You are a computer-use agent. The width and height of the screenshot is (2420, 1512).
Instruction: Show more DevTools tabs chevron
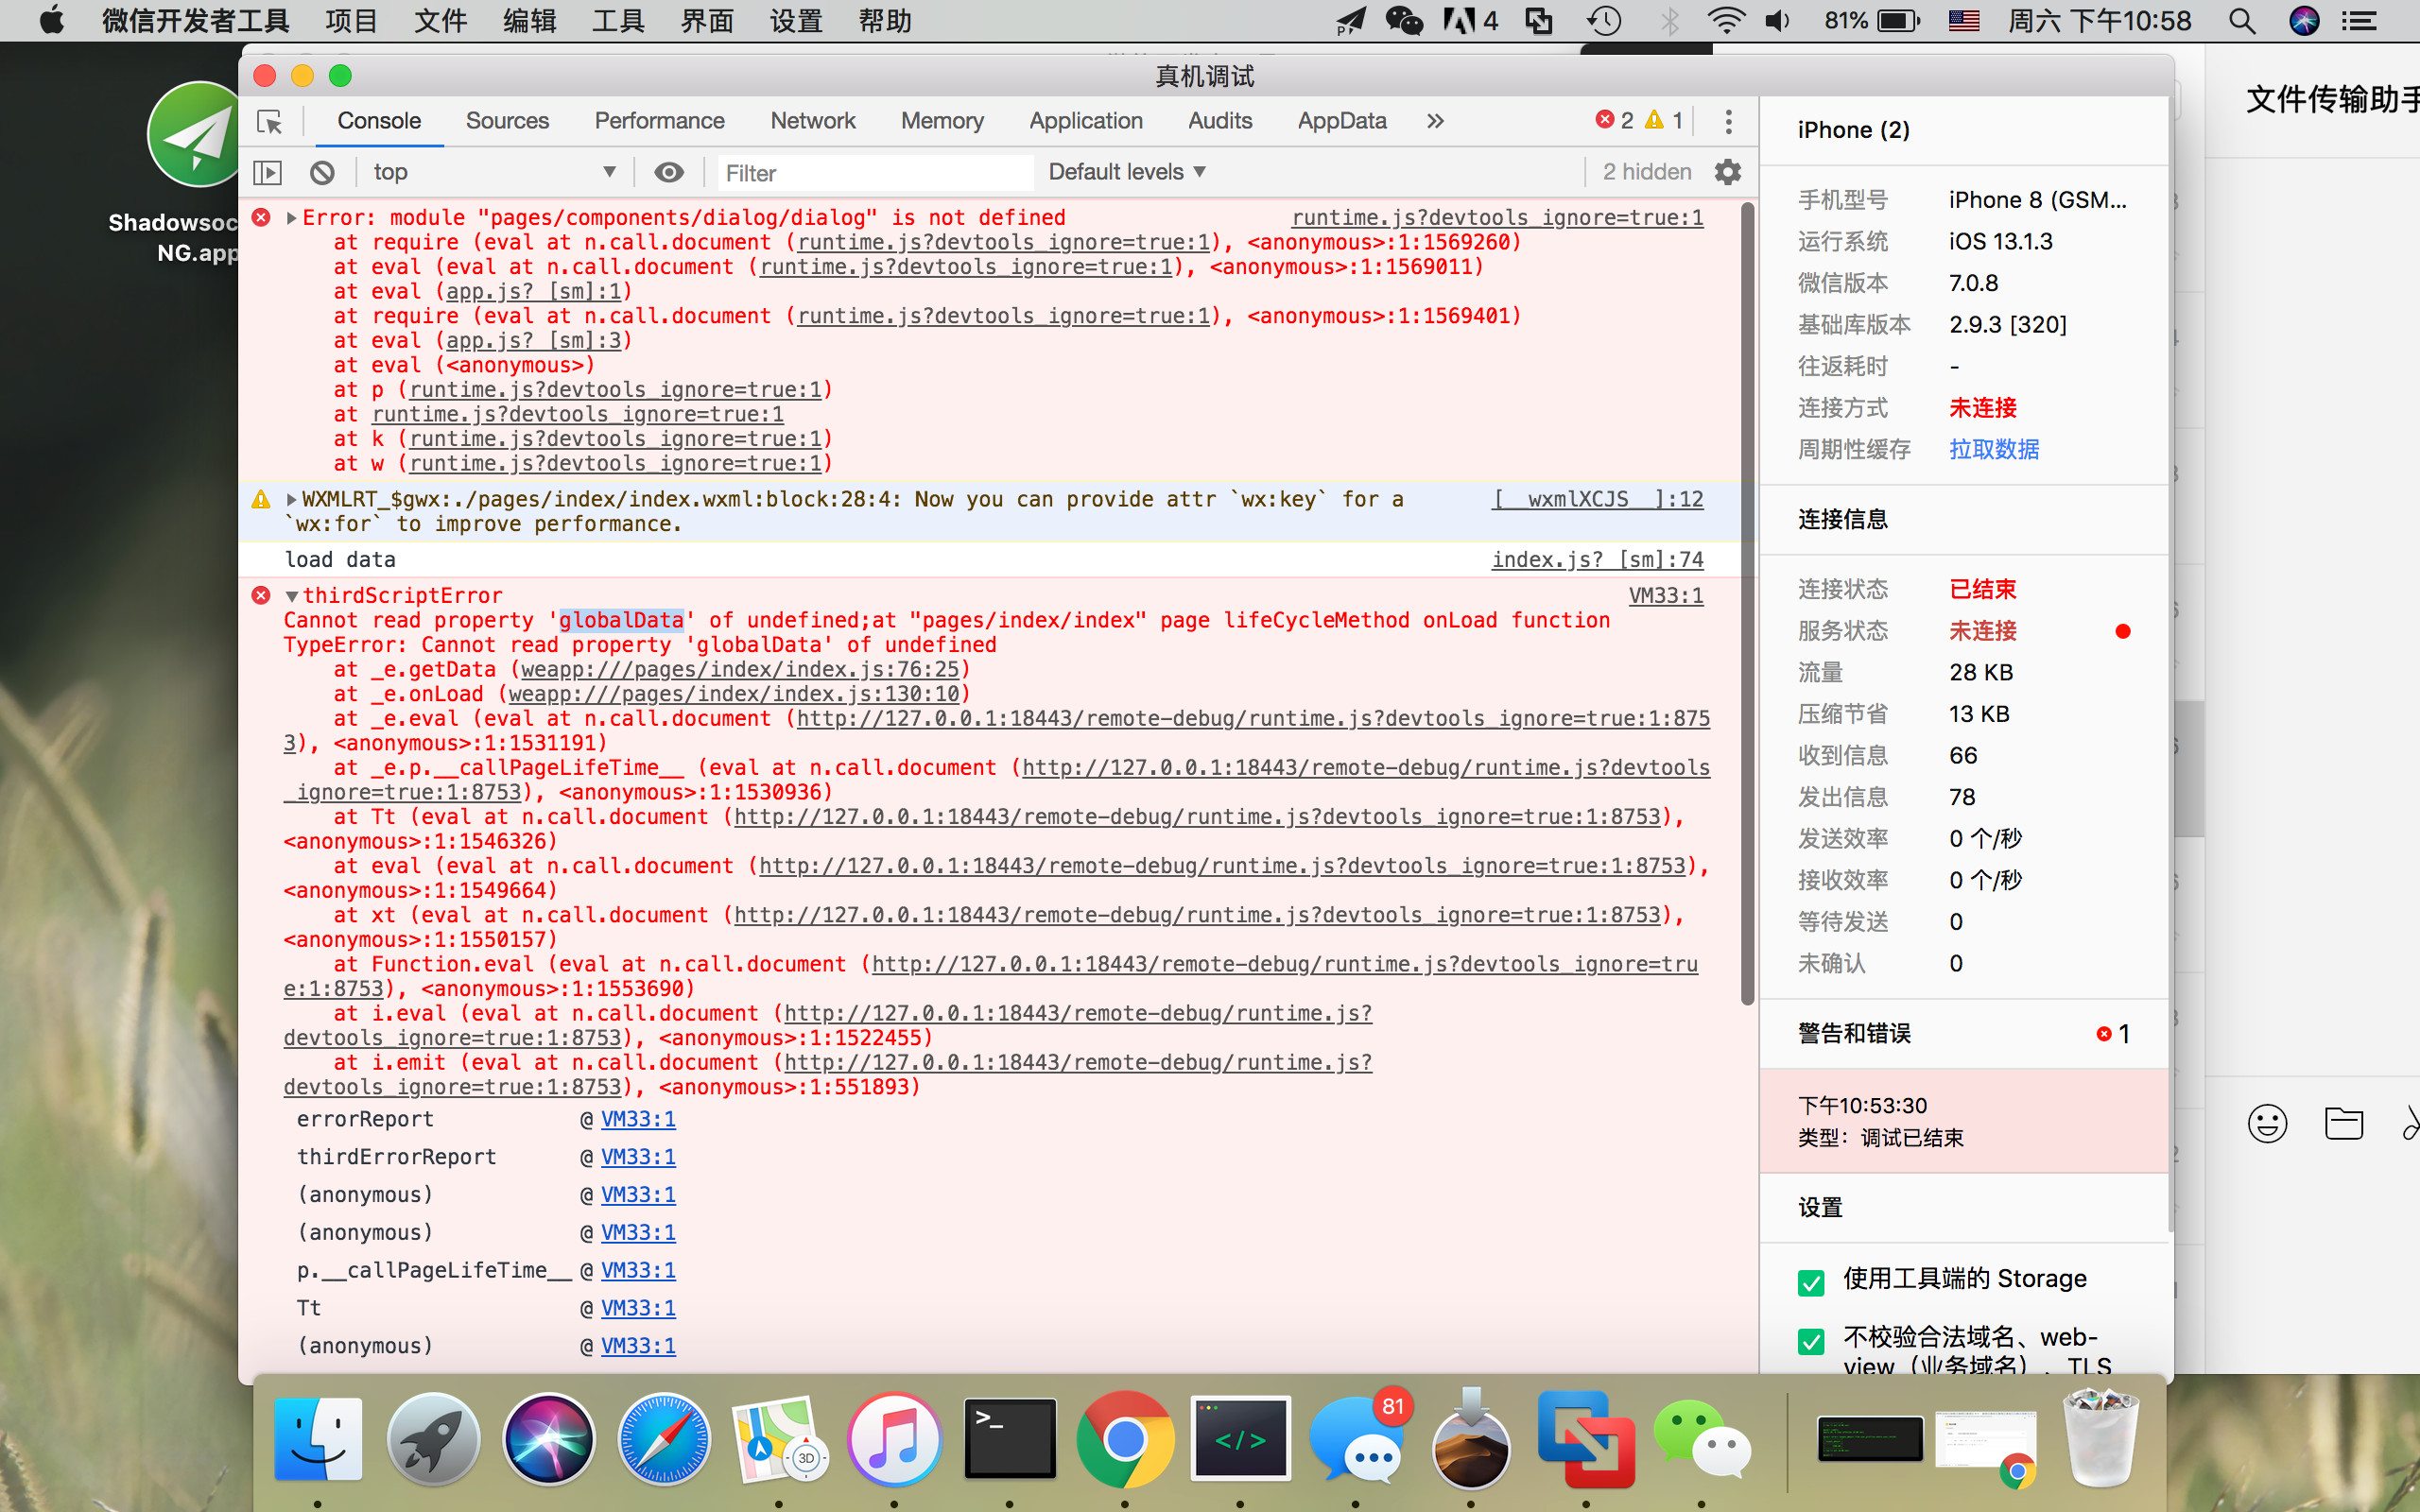pyautogui.click(x=1435, y=121)
